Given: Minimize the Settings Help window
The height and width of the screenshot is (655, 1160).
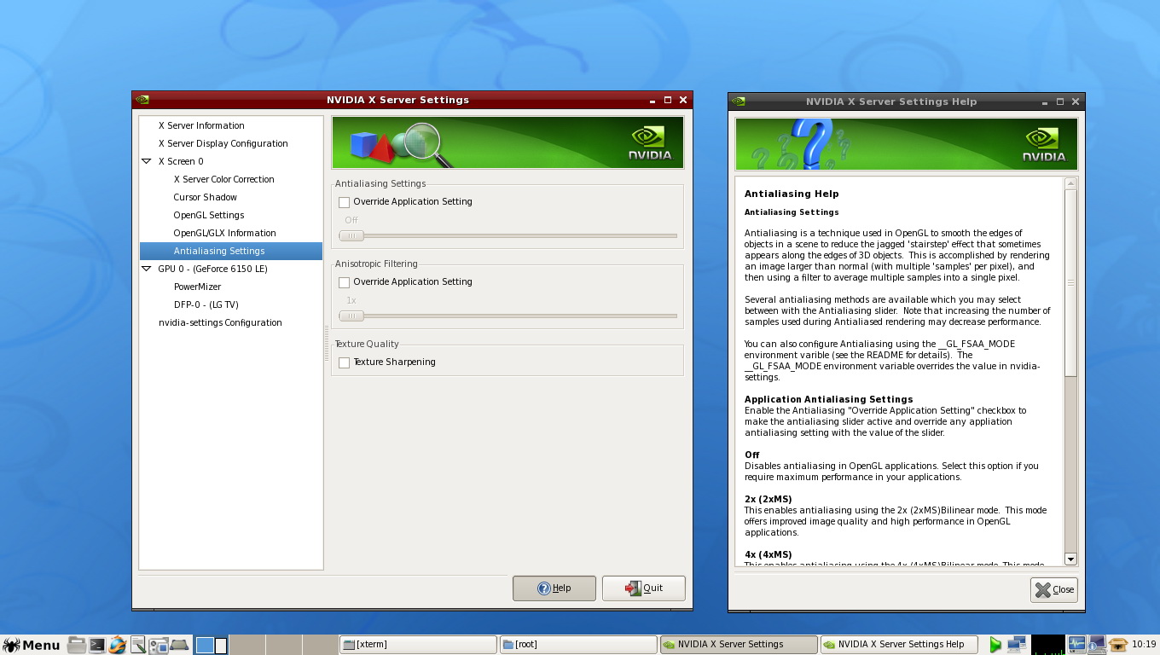Looking at the screenshot, I should pos(1044,101).
